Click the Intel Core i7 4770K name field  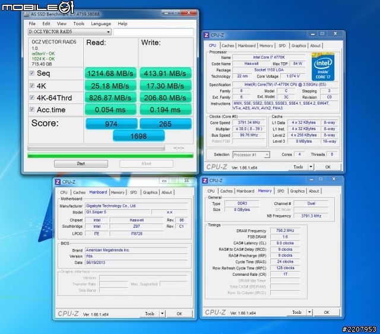[x=269, y=57]
